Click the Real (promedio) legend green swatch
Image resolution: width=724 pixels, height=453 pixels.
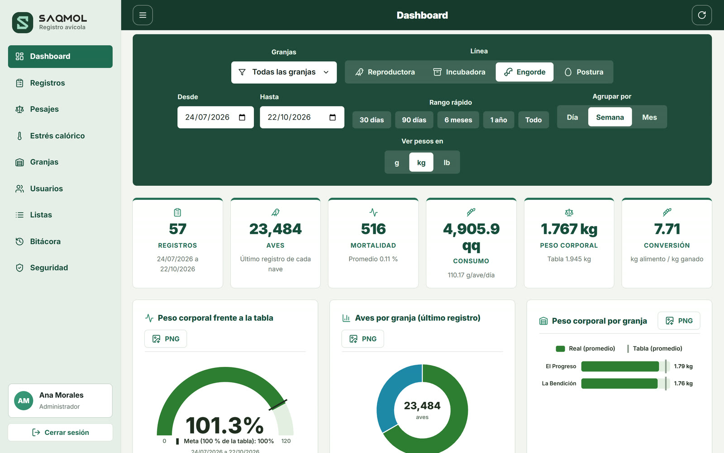(560, 349)
